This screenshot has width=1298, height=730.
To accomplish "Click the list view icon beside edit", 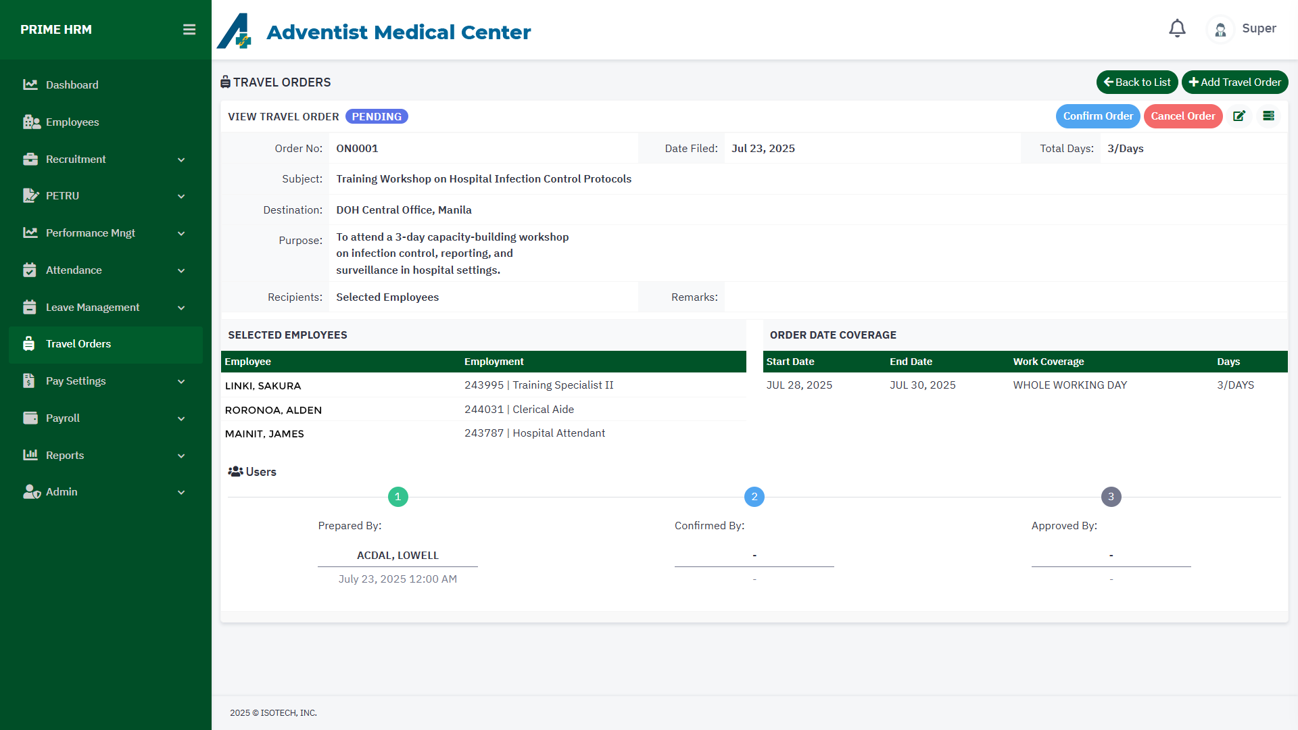I will pyautogui.click(x=1269, y=116).
